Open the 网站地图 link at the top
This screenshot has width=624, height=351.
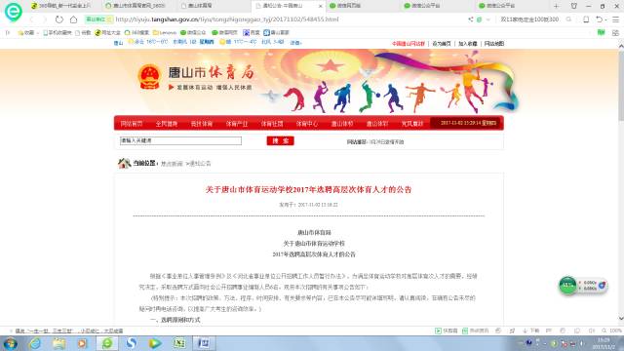[x=494, y=43]
